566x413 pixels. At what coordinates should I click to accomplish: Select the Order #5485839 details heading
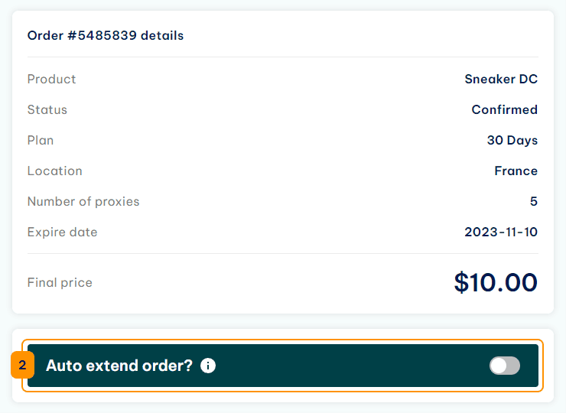(x=106, y=35)
